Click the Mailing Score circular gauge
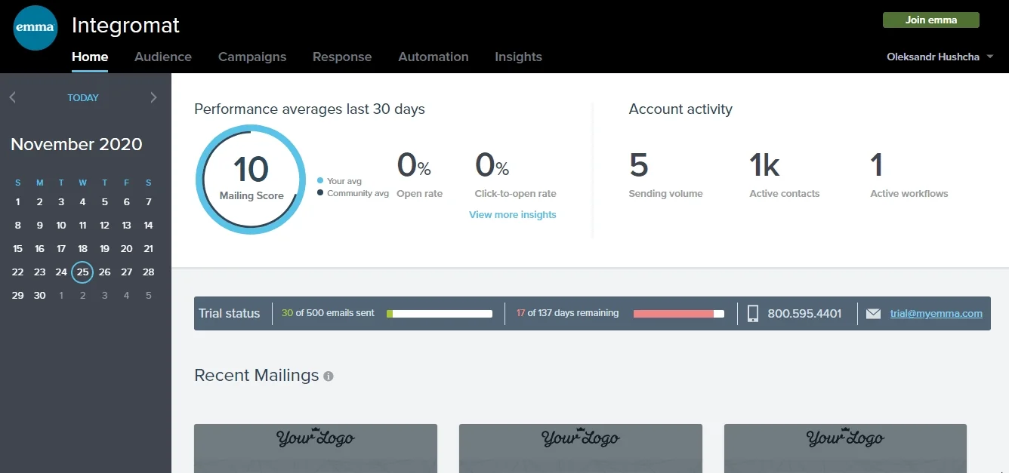 click(251, 180)
